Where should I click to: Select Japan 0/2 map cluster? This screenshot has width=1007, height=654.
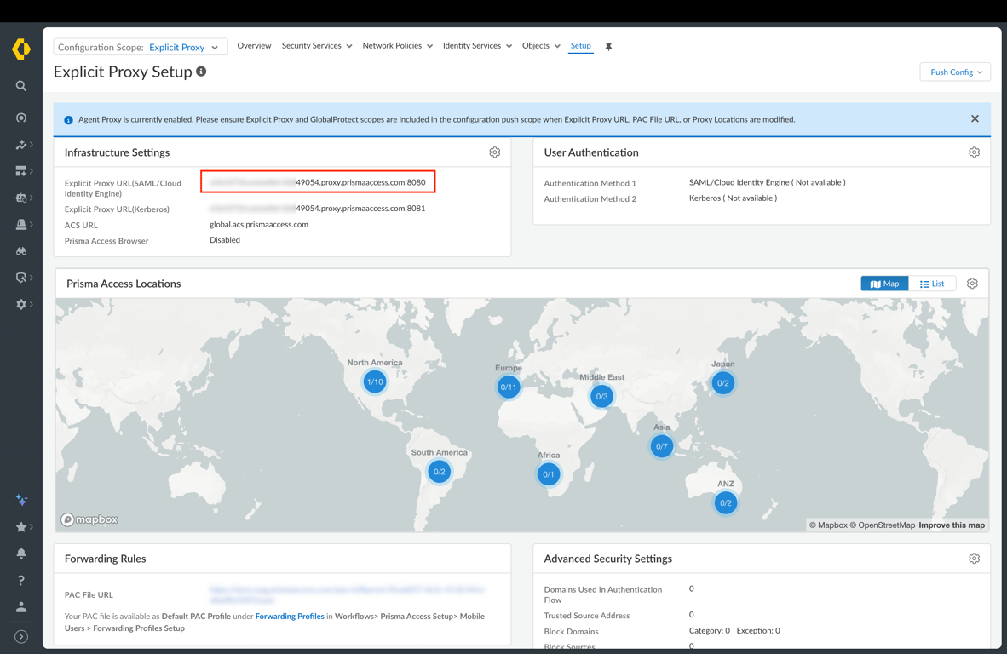pos(723,383)
